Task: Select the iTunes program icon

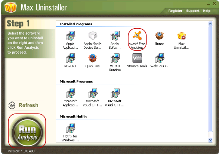Action: (159, 36)
